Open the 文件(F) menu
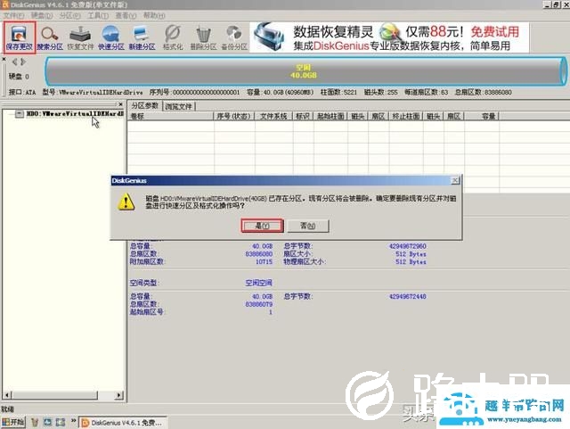This screenshot has width=570, height=429. coord(13,16)
